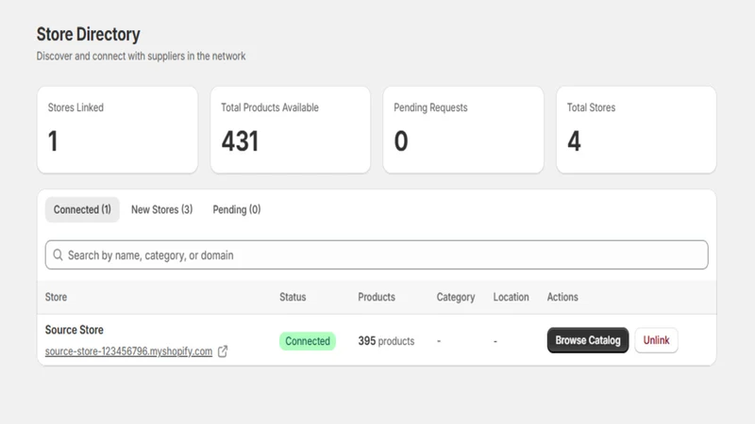Image resolution: width=755 pixels, height=424 pixels.
Task: Open source-store-123456796.myshopify.com link
Action: click(128, 351)
